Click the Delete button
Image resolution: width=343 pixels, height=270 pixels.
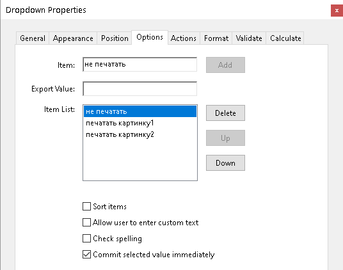pyautogui.click(x=225, y=113)
